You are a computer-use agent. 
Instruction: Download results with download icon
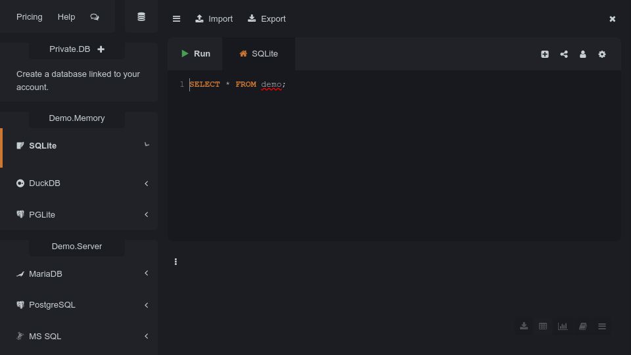524,326
